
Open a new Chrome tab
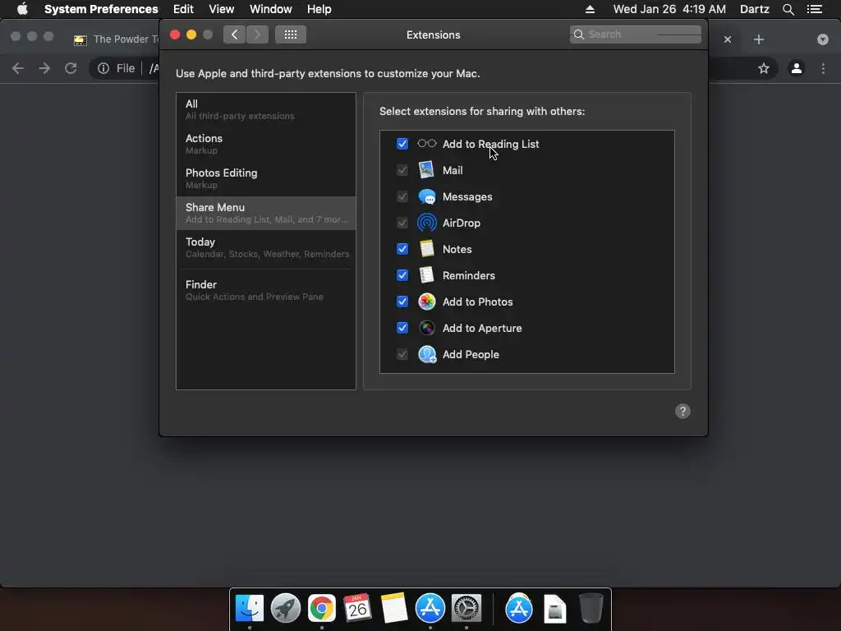(758, 39)
